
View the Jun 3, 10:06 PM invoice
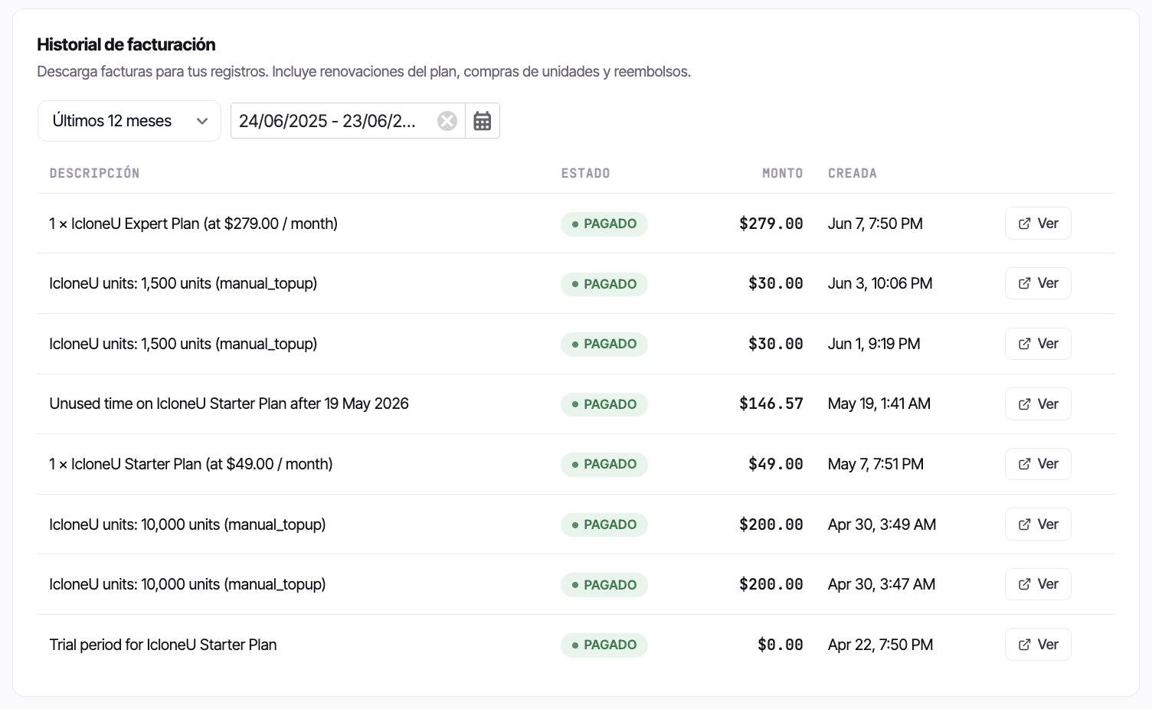point(1038,283)
